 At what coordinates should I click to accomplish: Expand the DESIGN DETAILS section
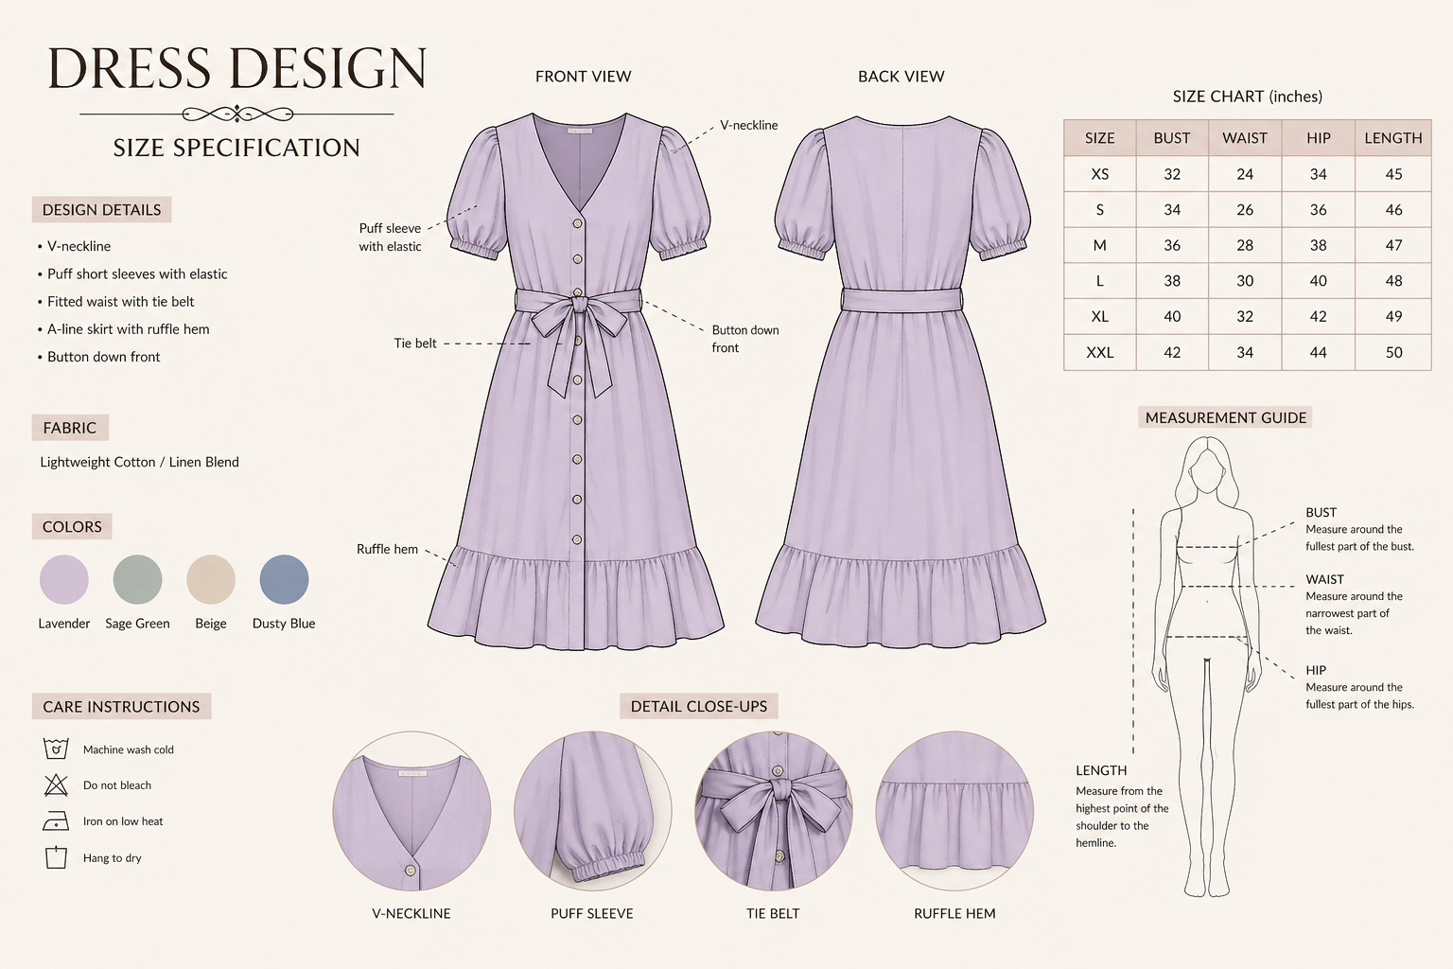pos(101,209)
